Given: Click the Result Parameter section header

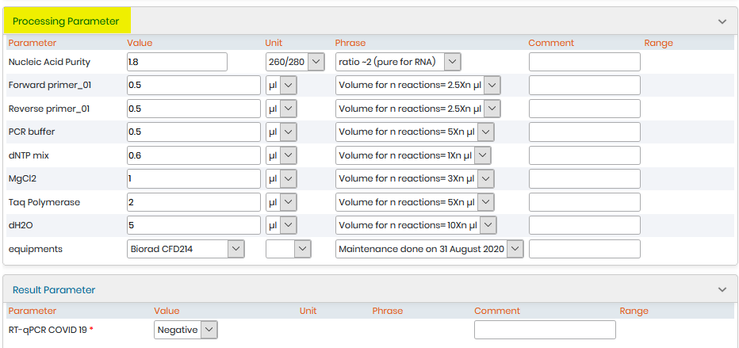Looking at the screenshot, I should click(54, 289).
